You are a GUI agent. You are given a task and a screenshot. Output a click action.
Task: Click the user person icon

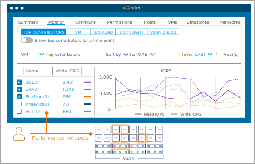19,134
